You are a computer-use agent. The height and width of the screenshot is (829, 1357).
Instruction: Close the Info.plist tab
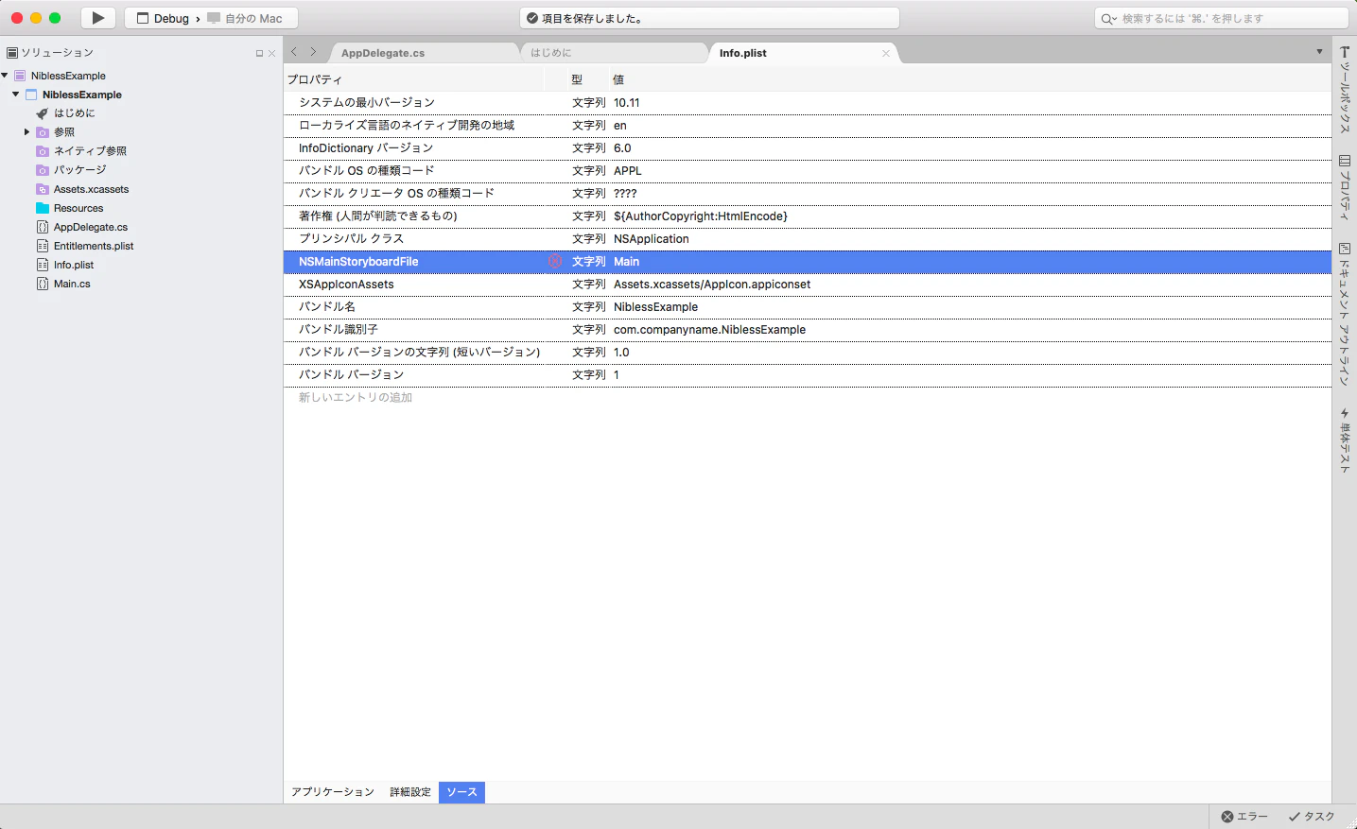pyautogui.click(x=886, y=53)
